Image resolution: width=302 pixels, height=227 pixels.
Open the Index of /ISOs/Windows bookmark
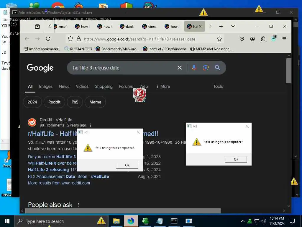pyautogui.click(x=165, y=49)
